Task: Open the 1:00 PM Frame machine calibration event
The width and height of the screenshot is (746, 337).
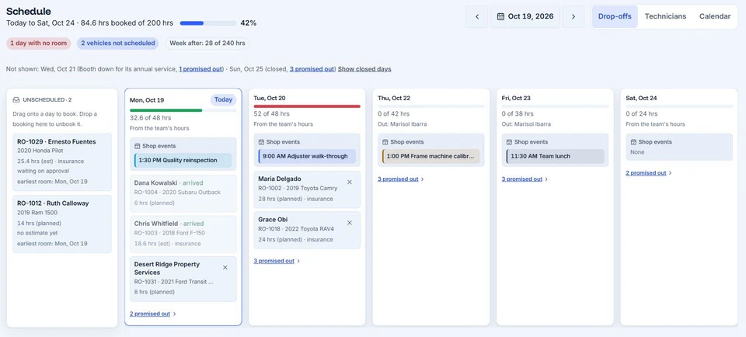Action: coord(431,156)
